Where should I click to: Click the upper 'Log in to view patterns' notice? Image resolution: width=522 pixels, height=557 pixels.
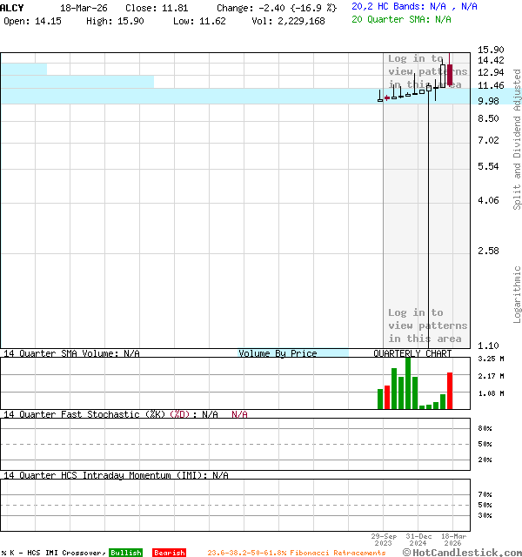click(427, 71)
